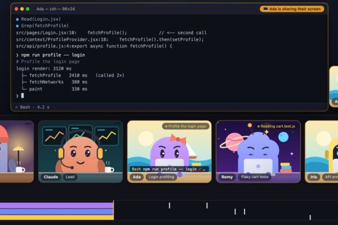Click the terminal title 'Ada — zsh — 96×24'
This screenshot has width=338, height=225.
pos(56,9)
